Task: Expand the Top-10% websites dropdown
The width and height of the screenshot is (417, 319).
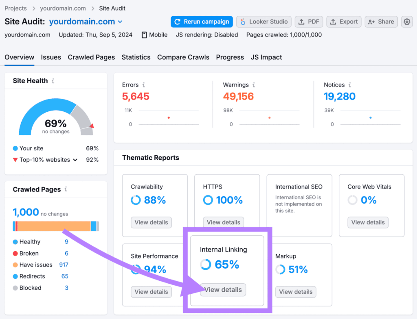Action: pos(75,160)
